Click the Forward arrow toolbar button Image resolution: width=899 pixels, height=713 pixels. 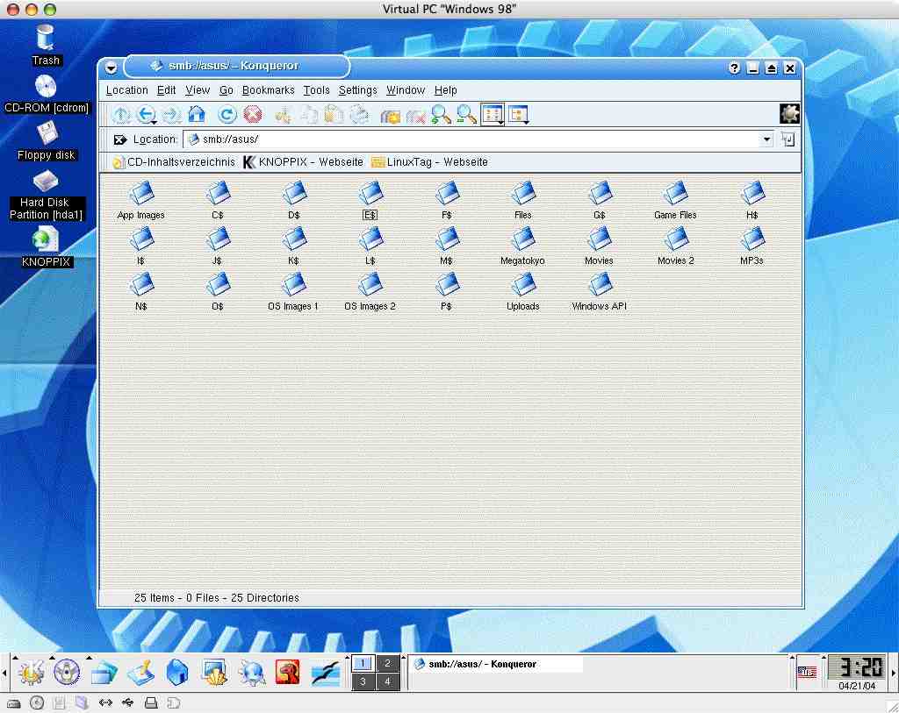171,115
